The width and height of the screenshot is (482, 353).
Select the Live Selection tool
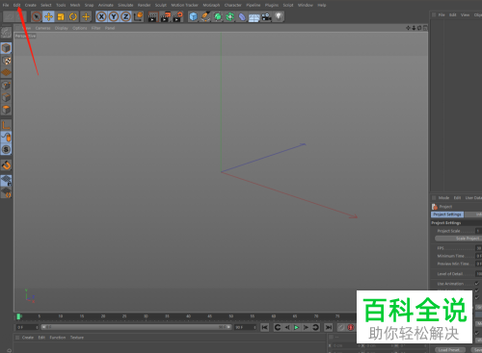(x=37, y=16)
